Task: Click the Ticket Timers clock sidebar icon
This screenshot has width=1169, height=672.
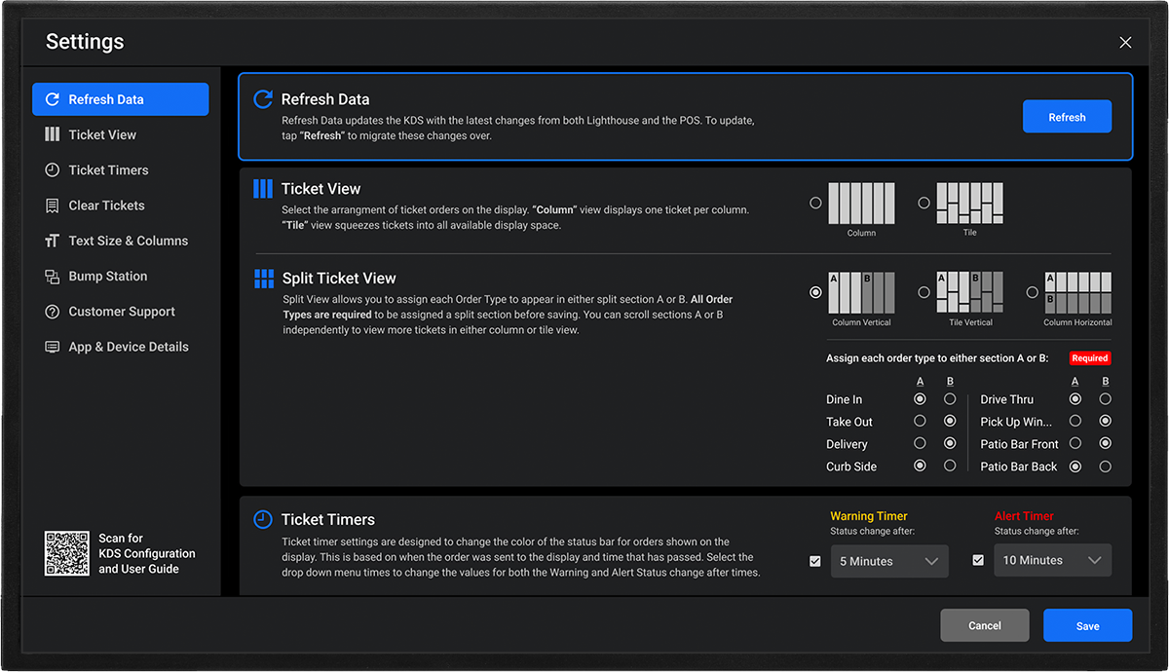Action: point(53,169)
